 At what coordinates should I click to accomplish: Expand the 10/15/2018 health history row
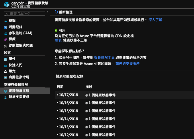point(57,111)
